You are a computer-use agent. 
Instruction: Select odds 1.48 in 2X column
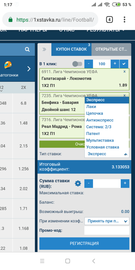pos(23,123)
